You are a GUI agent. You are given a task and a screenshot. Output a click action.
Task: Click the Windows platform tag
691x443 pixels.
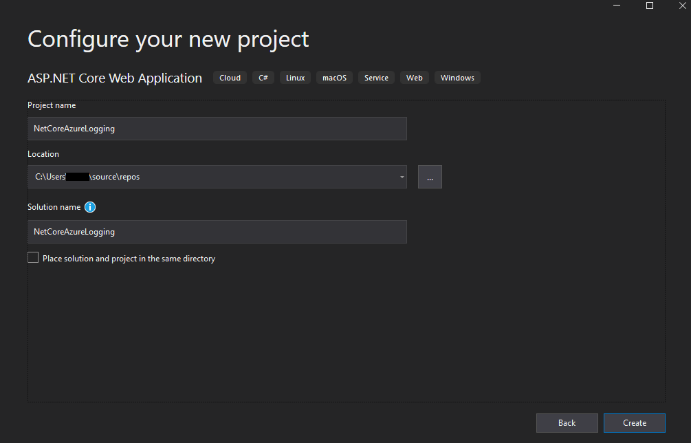457,78
